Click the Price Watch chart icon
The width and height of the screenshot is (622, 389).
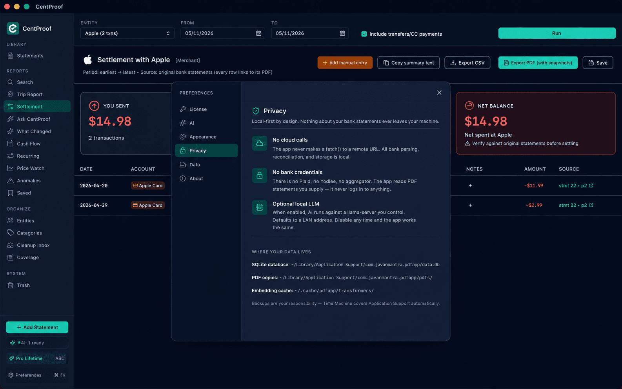[11, 168]
